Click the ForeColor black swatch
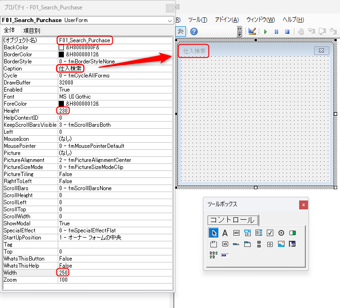This screenshot has width=340, height=308. tap(62, 104)
